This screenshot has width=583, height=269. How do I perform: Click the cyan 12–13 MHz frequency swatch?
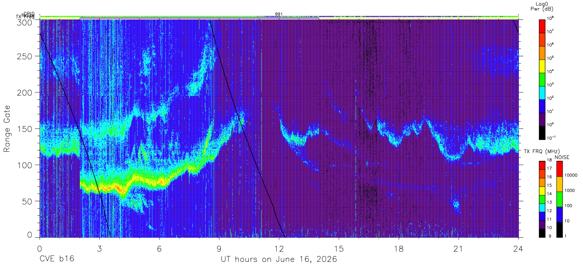pyautogui.click(x=542, y=208)
